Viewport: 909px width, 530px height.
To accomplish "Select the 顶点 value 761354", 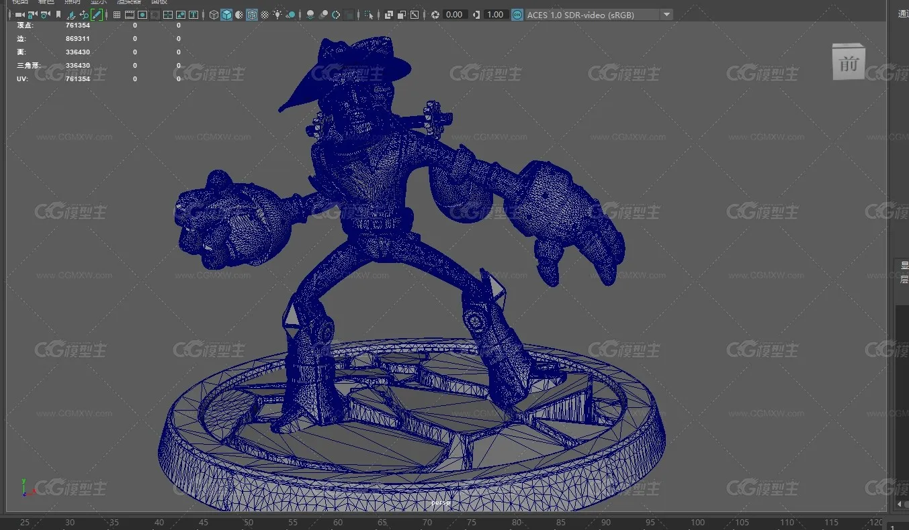I will click(x=78, y=25).
